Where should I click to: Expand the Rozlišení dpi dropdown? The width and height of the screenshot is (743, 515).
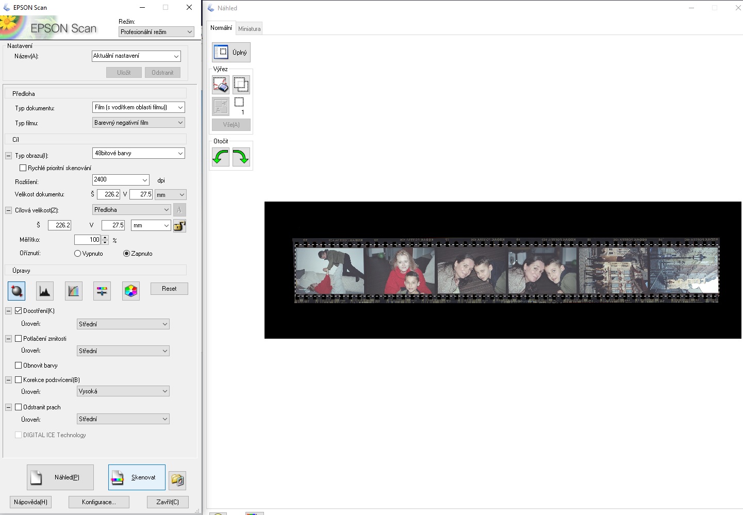coord(144,180)
